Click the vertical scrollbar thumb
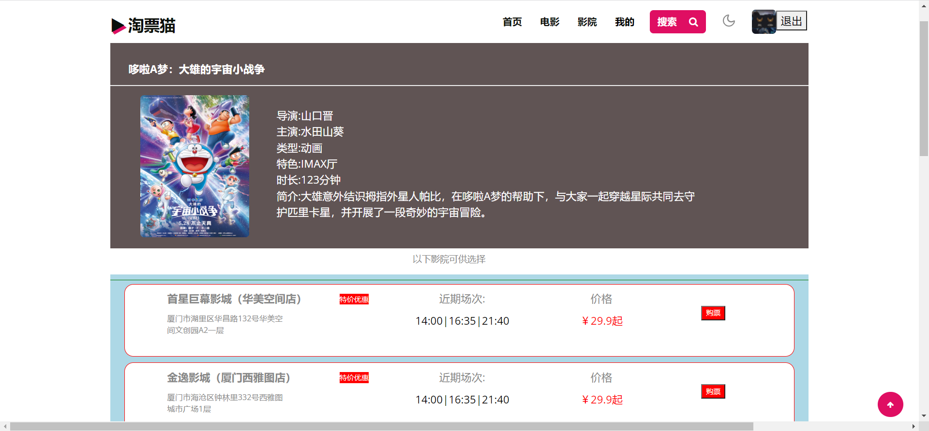 coord(924,88)
